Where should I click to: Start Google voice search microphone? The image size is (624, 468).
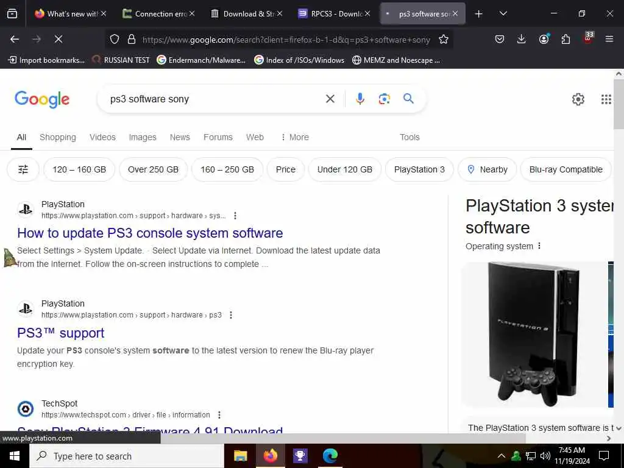[360, 99]
